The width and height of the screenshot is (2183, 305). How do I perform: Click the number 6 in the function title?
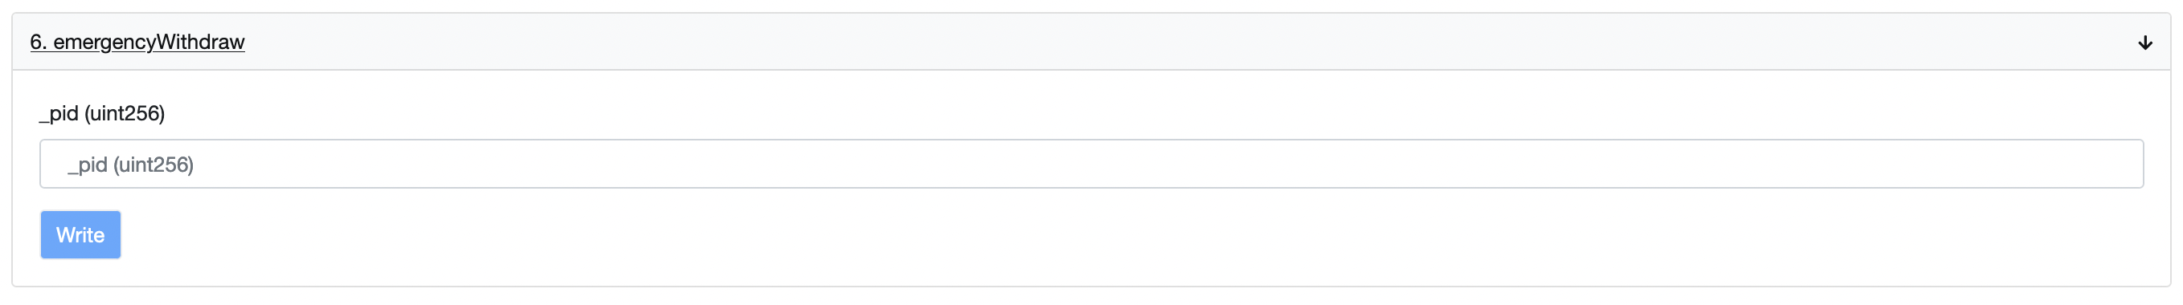click(36, 42)
